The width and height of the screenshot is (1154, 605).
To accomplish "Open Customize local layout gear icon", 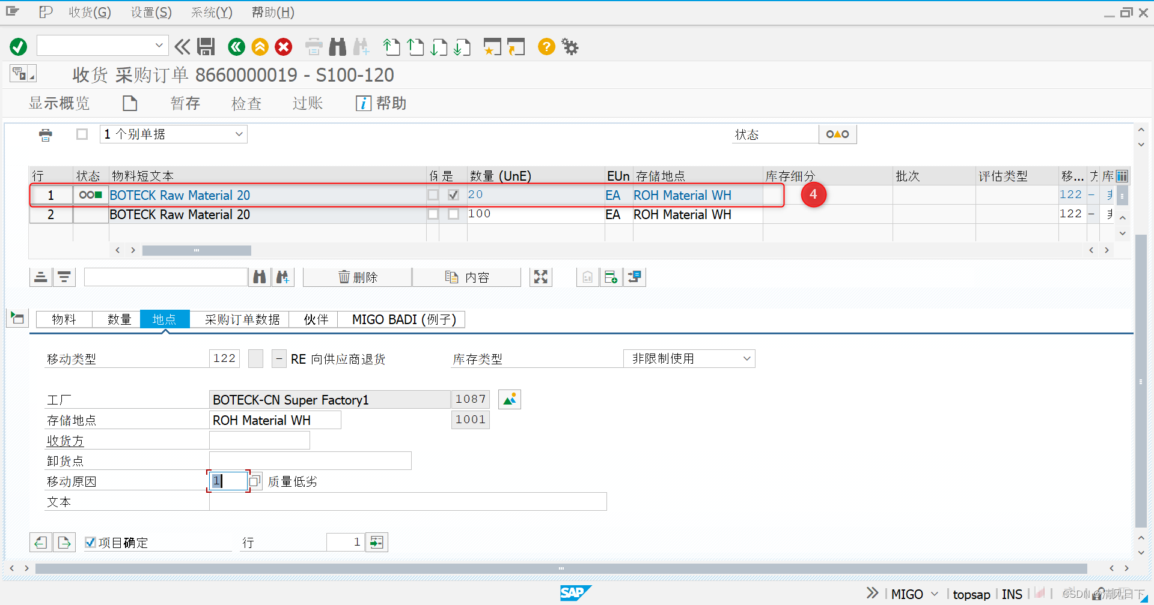I will 570,46.
